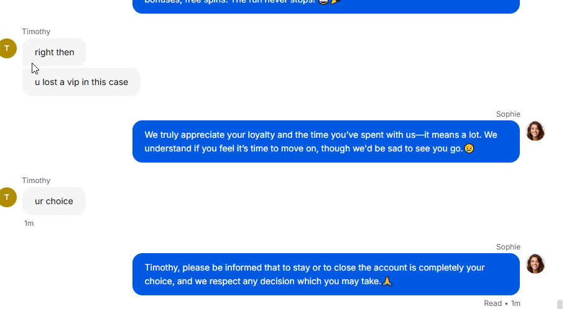Click the partially visible top blue message
This screenshot has height=309, width=564.
[326, 6]
